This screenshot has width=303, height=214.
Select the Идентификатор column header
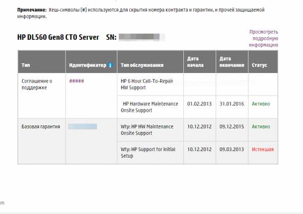click(91, 61)
